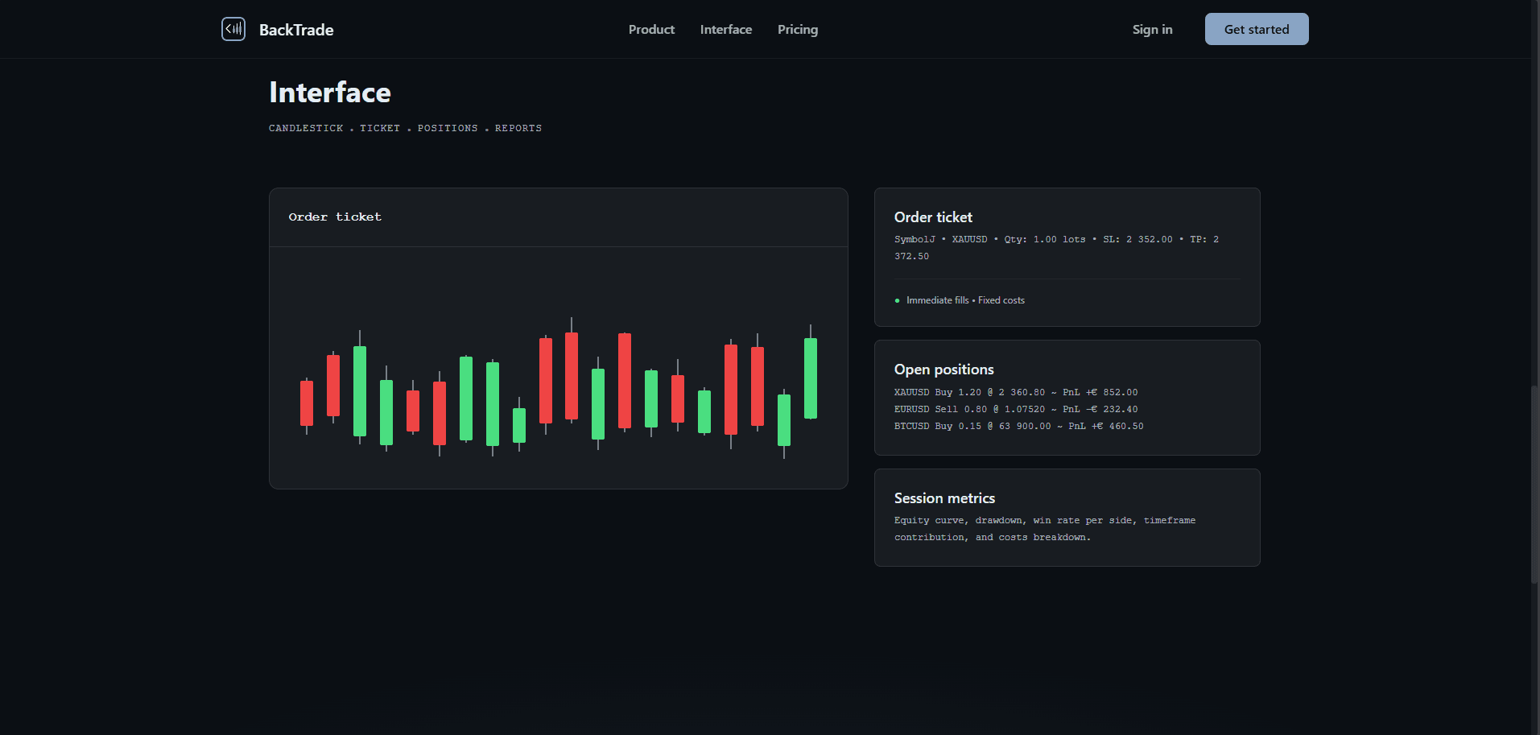
Task: Select the EURUSD Sell 0.80 position row
Action: [x=1015, y=410]
